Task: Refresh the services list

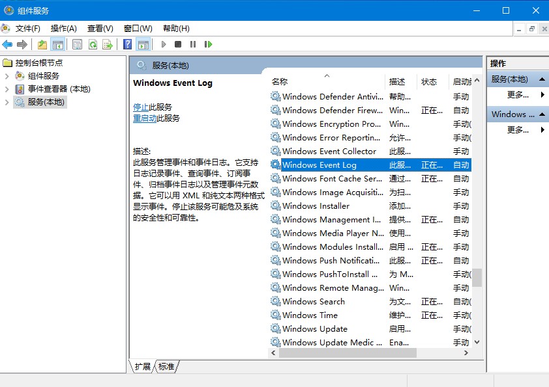Action: [x=93, y=44]
